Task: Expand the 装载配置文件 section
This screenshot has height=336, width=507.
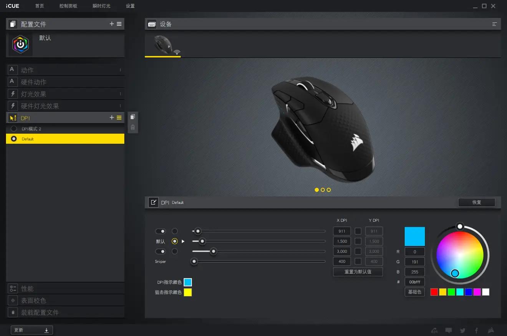Action: pyautogui.click(x=65, y=312)
